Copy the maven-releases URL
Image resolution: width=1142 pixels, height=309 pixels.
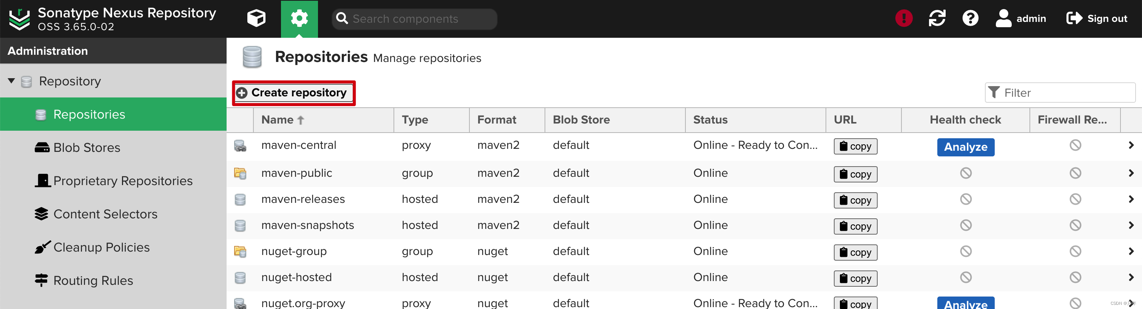(x=855, y=200)
